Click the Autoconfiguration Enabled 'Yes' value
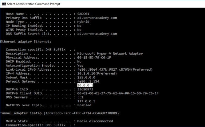 (x=80, y=66)
